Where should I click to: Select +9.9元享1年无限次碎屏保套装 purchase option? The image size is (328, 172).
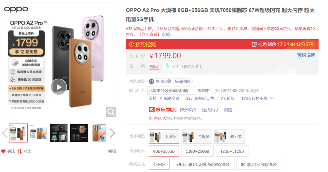pos(203,164)
